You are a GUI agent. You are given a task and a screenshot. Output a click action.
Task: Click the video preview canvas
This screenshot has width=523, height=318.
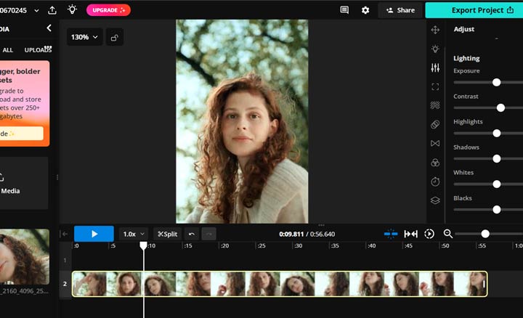[242, 121]
